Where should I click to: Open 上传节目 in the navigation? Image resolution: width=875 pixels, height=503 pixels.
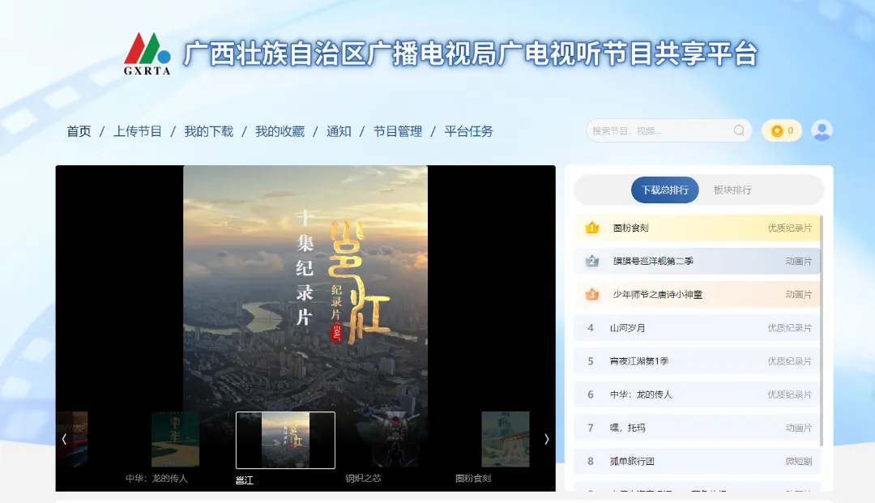point(138,131)
